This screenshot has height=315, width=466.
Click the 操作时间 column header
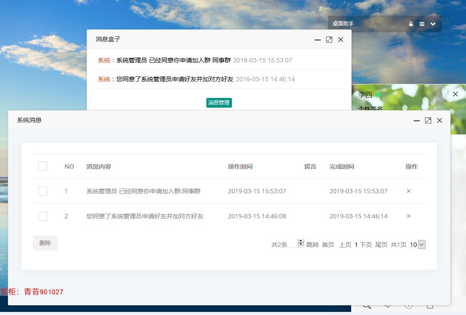click(240, 167)
